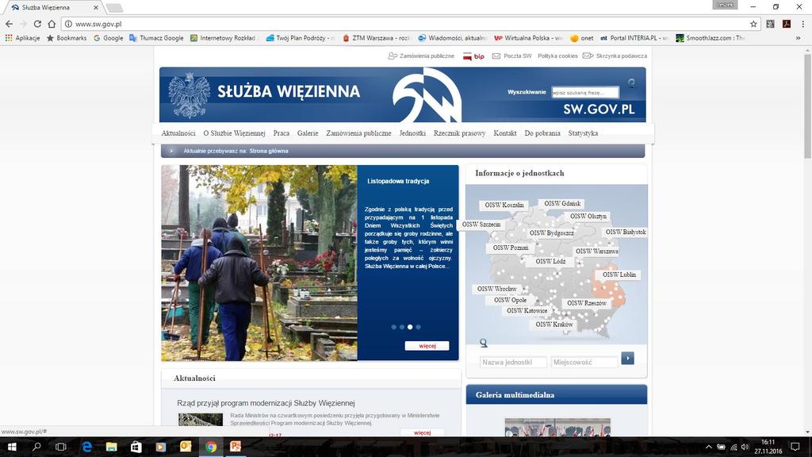Viewport: 812px width, 457px height.
Task: Open the Windows Start menu
Action: tap(11, 447)
